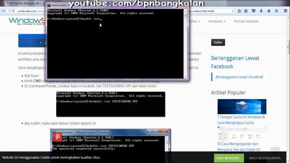Click the 'Jika sudah, maka akan keluar' text

[x=60, y=123]
